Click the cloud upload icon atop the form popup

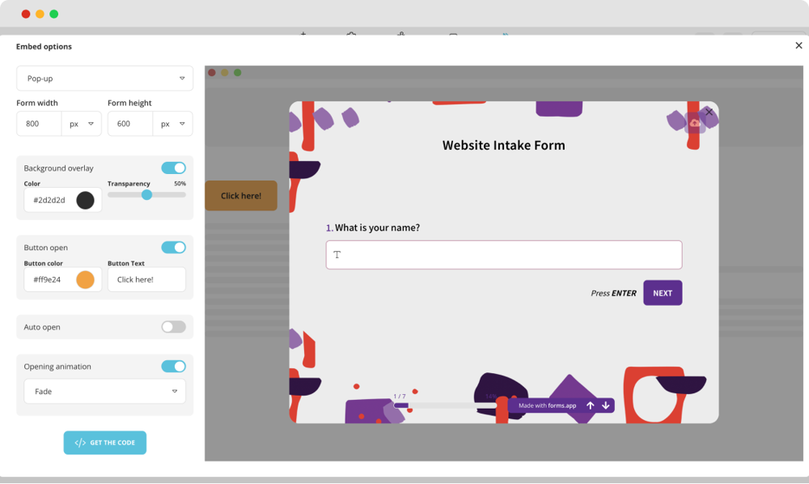pyautogui.click(x=695, y=122)
